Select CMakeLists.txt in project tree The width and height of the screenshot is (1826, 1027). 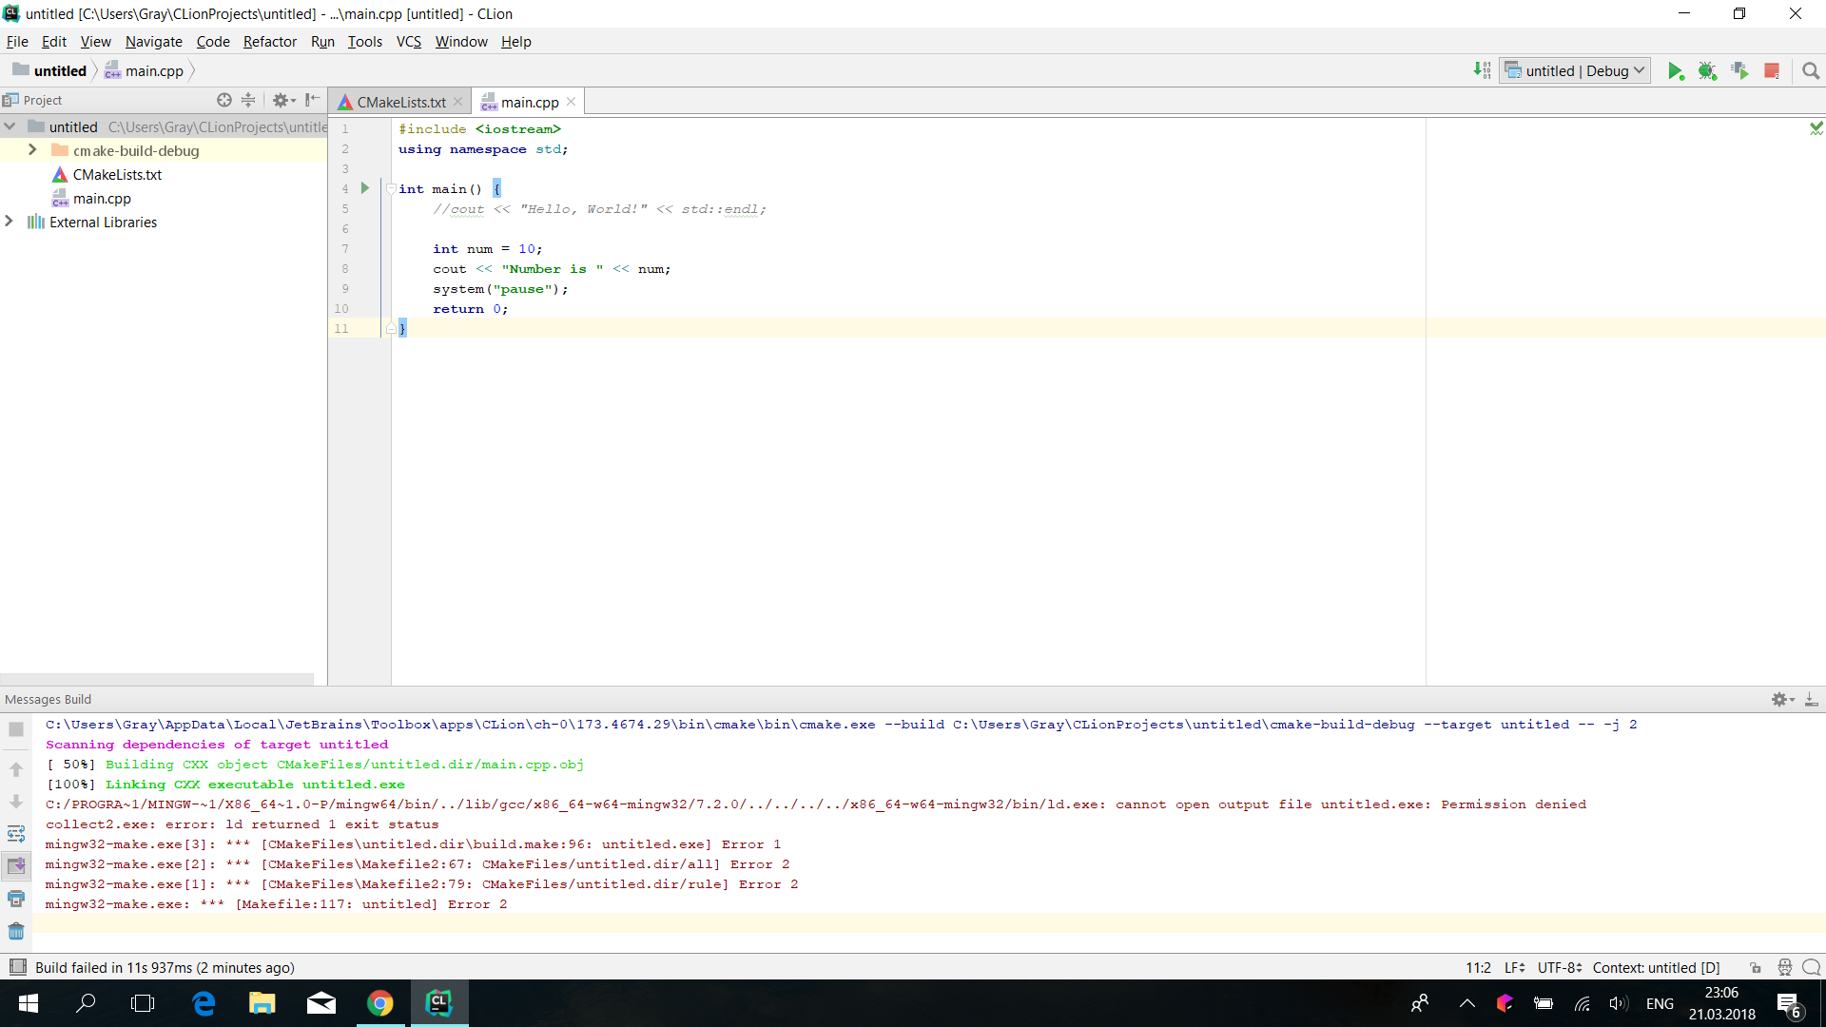(x=117, y=174)
